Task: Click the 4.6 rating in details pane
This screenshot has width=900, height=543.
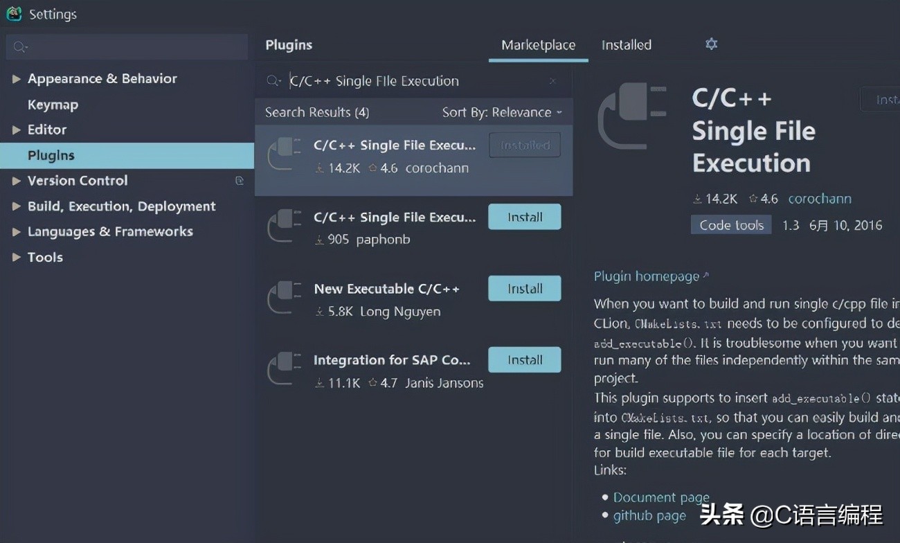Action: [764, 199]
